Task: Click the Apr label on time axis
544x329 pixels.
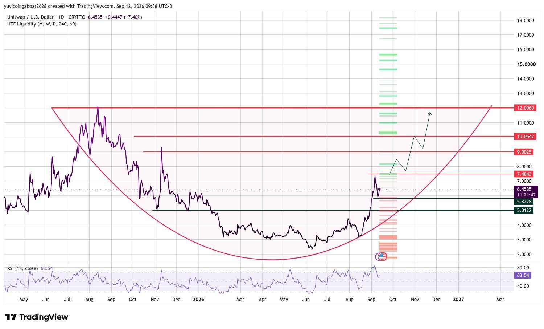Action: coord(262,300)
